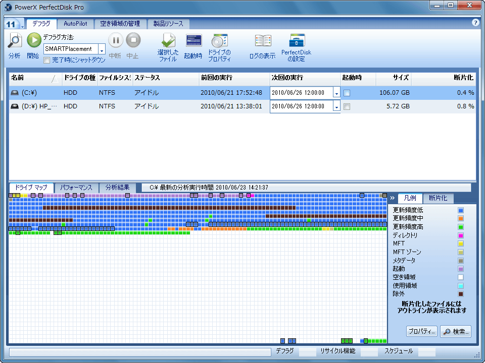Click the 中断 pause button
Image resolution: width=485 pixels, height=363 pixels.
(116, 40)
